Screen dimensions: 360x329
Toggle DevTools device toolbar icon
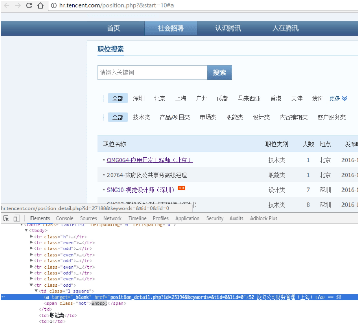17,218
